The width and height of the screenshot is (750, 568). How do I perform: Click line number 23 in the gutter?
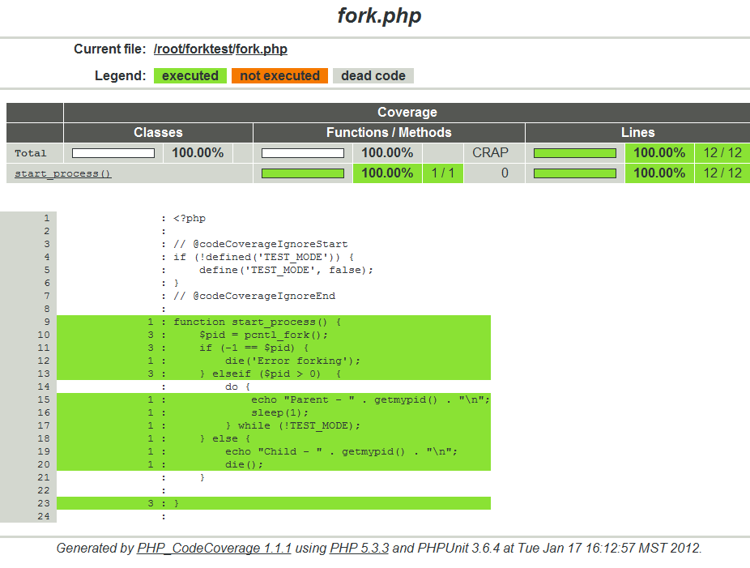point(44,503)
